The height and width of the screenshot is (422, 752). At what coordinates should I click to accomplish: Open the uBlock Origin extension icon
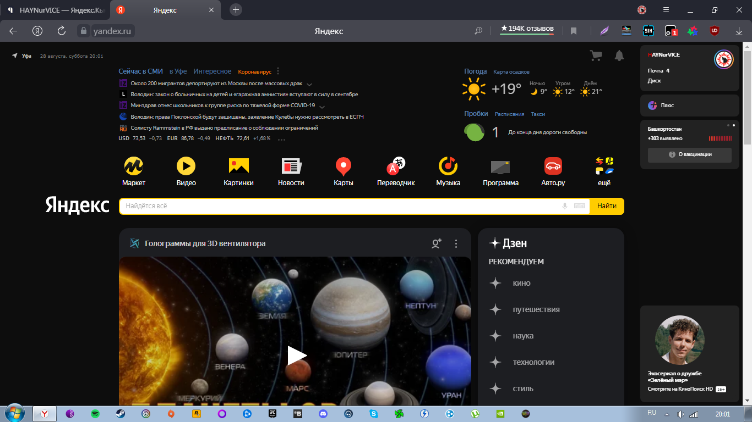pyautogui.click(x=715, y=31)
